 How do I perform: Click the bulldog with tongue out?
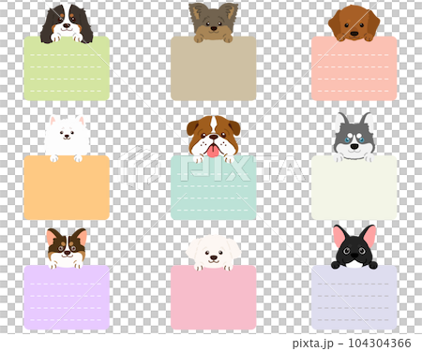pyautogui.click(x=214, y=139)
